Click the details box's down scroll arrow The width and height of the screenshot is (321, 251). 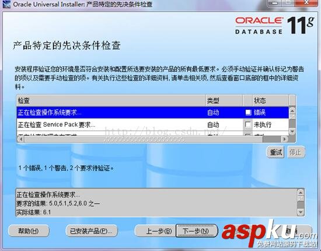tap(301, 212)
